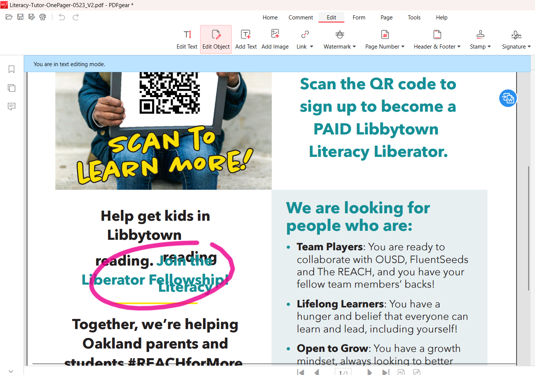Switch to the Form tab
The image size is (535, 375).
[359, 18]
